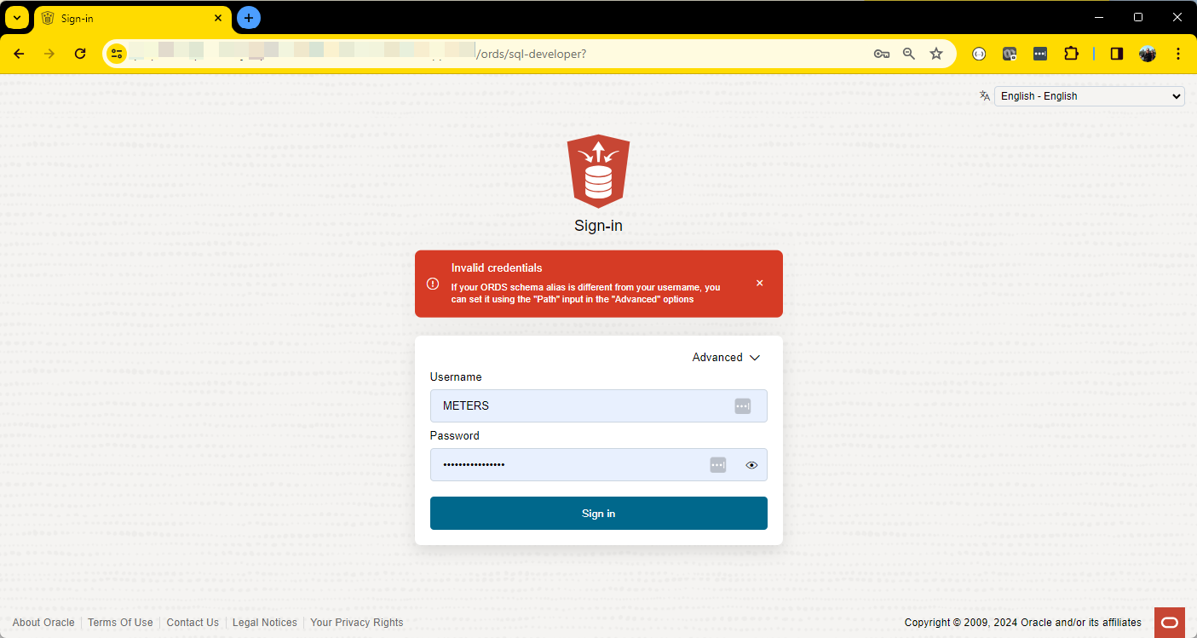This screenshot has height=638, width=1197.
Task: Toggle password visibility eye icon
Action: tap(751, 465)
